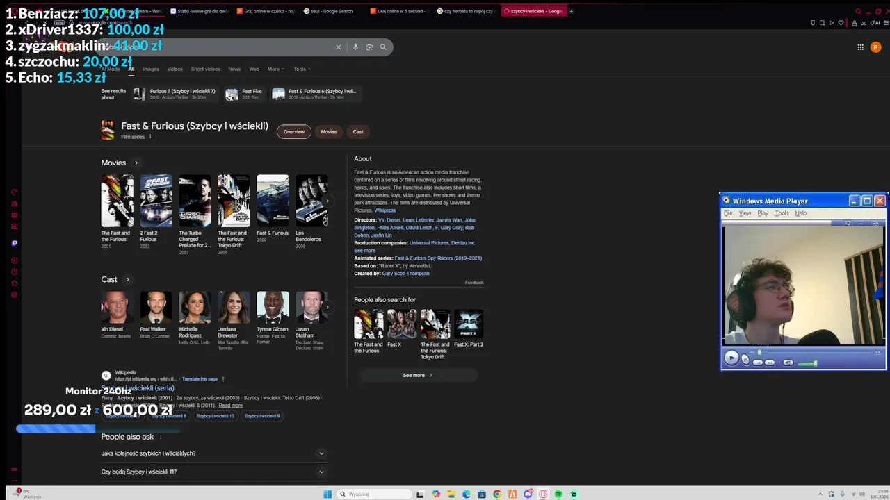Click the Wikipedia link in About text
Viewport: 890px width, 500px height.
385,210
